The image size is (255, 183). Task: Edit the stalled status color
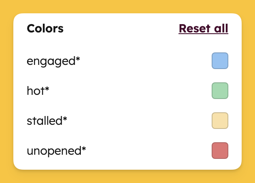220,121
